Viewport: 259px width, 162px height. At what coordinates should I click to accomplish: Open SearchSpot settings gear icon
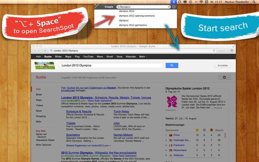(174, 7)
